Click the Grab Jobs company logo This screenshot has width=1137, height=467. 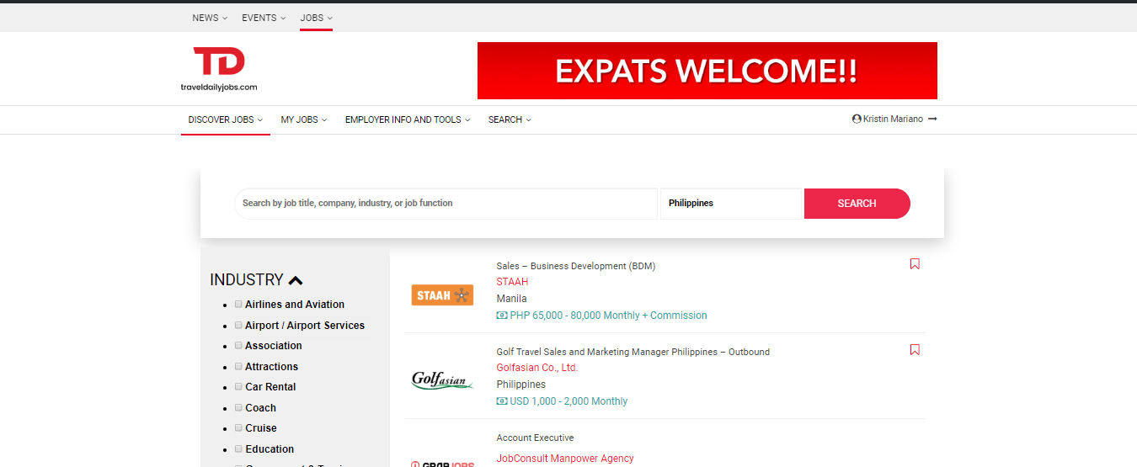point(442,464)
